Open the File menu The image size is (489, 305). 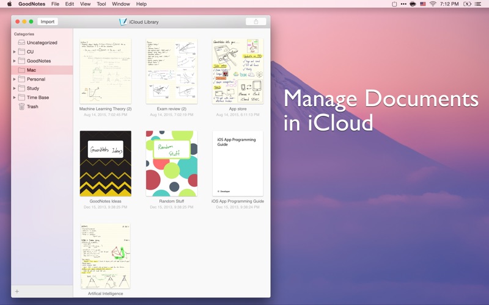point(55,4)
